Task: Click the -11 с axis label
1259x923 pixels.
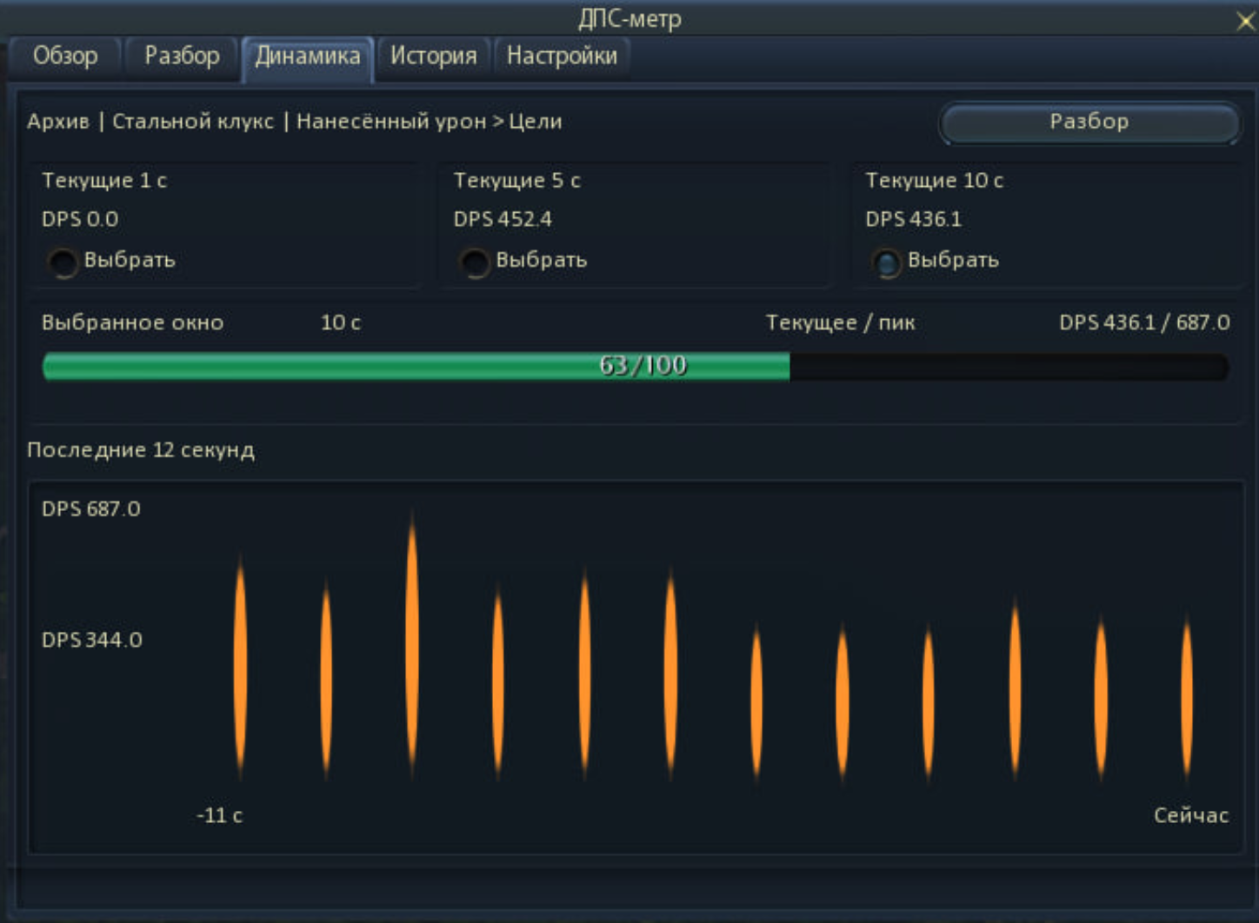Action: click(x=219, y=815)
